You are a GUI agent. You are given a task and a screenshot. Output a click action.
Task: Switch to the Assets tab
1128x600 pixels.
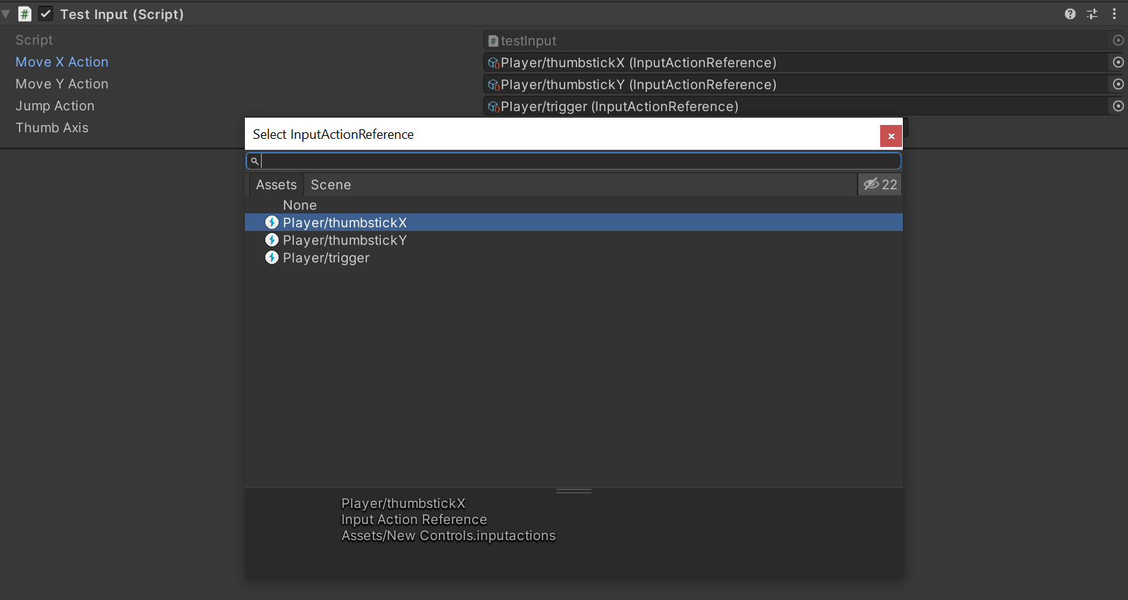coord(276,185)
